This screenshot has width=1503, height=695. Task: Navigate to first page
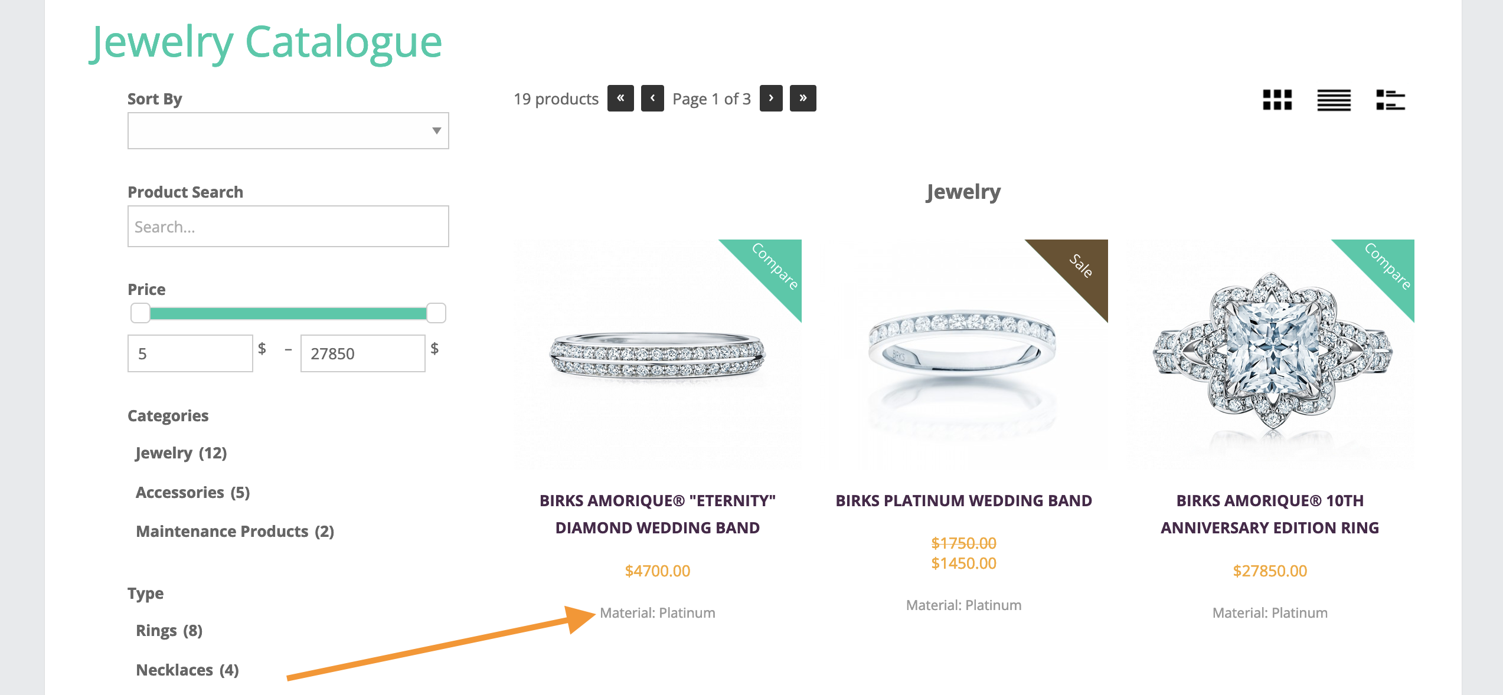[620, 99]
